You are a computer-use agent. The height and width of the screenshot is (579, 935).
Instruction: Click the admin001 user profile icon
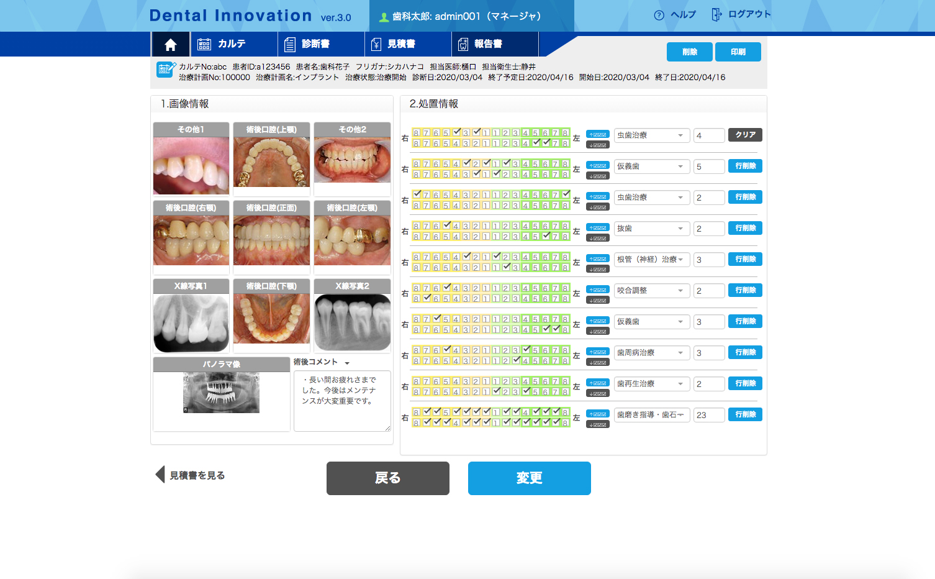(384, 17)
